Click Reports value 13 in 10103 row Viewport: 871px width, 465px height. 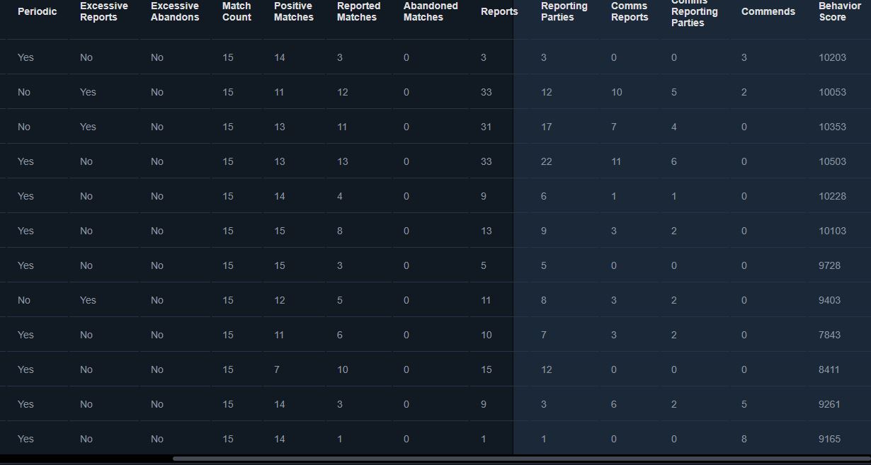(486, 231)
